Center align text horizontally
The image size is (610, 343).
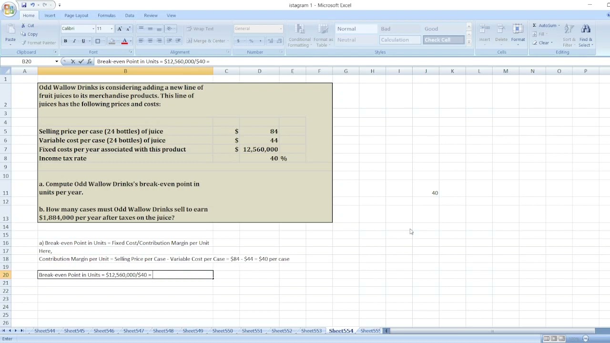pos(150,41)
